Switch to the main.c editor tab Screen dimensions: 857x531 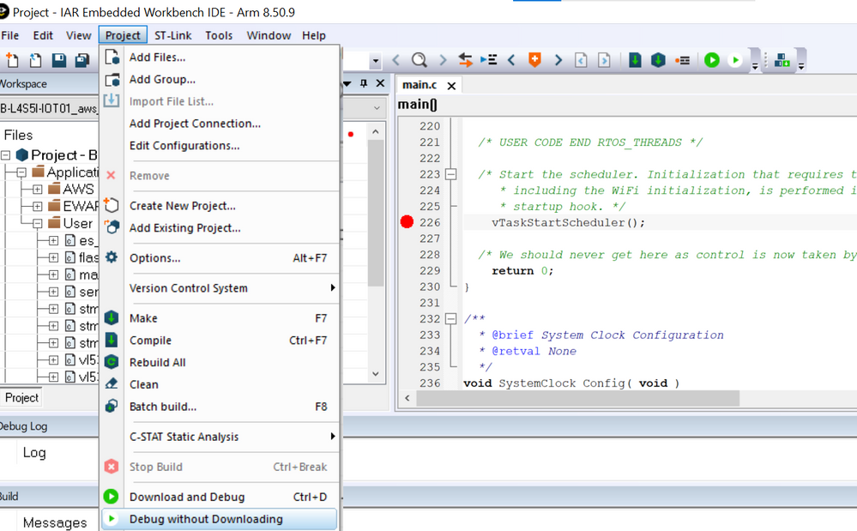(419, 85)
